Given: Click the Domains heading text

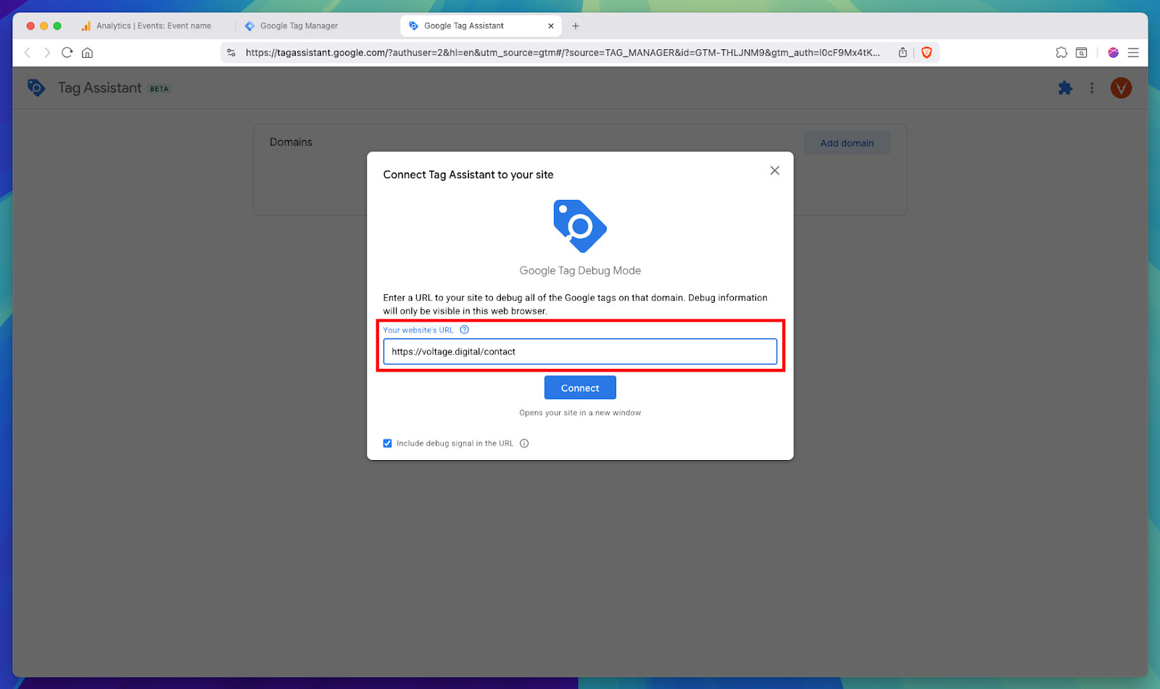Looking at the screenshot, I should 291,142.
